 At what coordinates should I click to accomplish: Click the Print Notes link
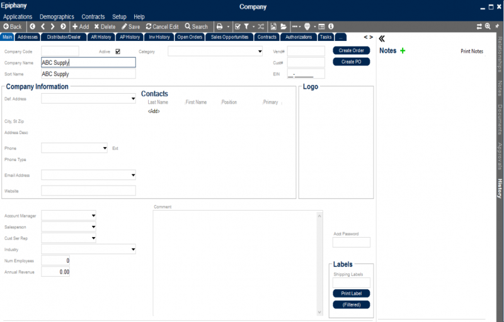(x=472, y=52)
